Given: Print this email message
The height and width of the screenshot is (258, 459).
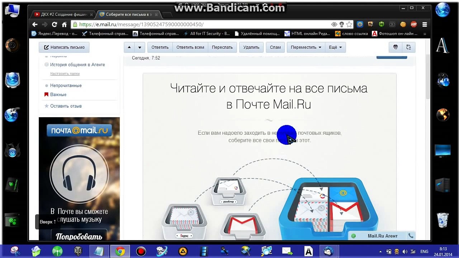Looking at the screenshot, I should click(x=396, y=47).
